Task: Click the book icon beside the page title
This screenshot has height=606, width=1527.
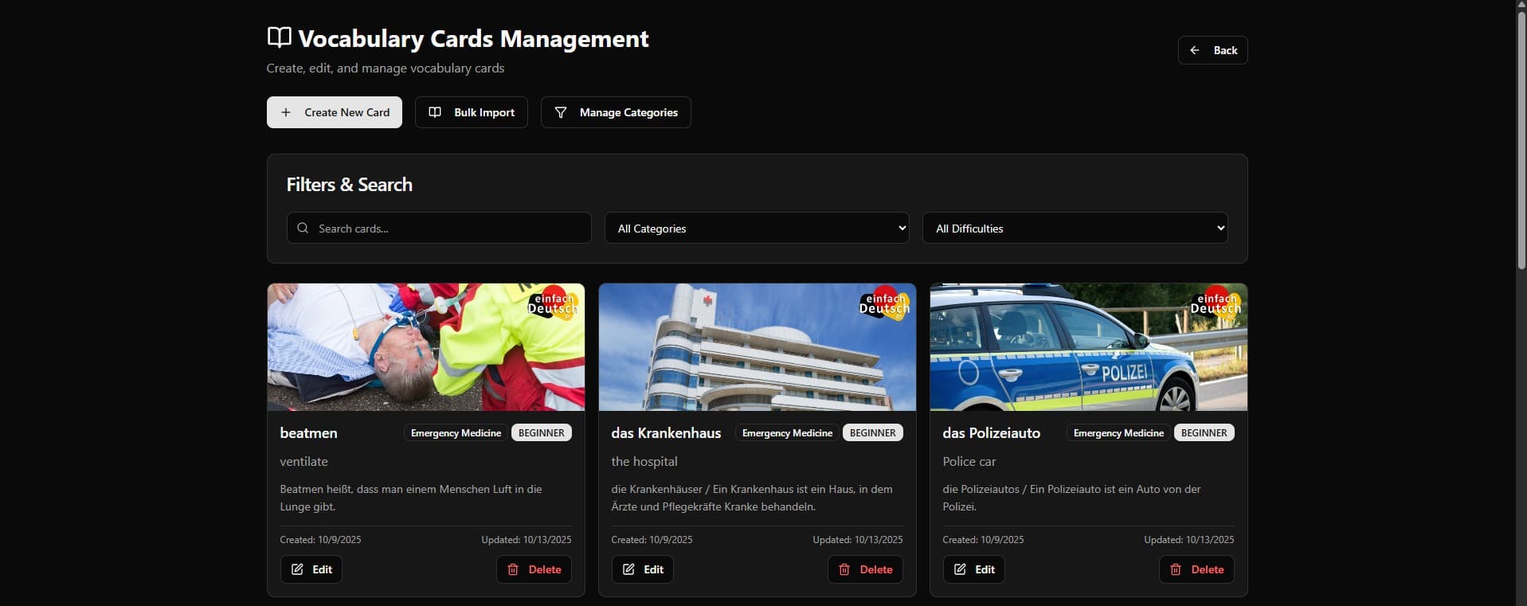Action: pyautogui.click(x=279, y=37)
